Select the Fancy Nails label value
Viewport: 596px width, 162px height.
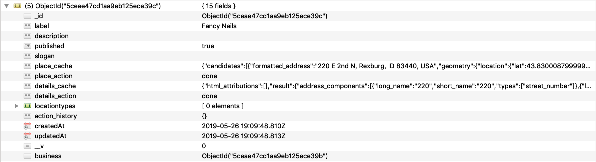pos(219,26)
